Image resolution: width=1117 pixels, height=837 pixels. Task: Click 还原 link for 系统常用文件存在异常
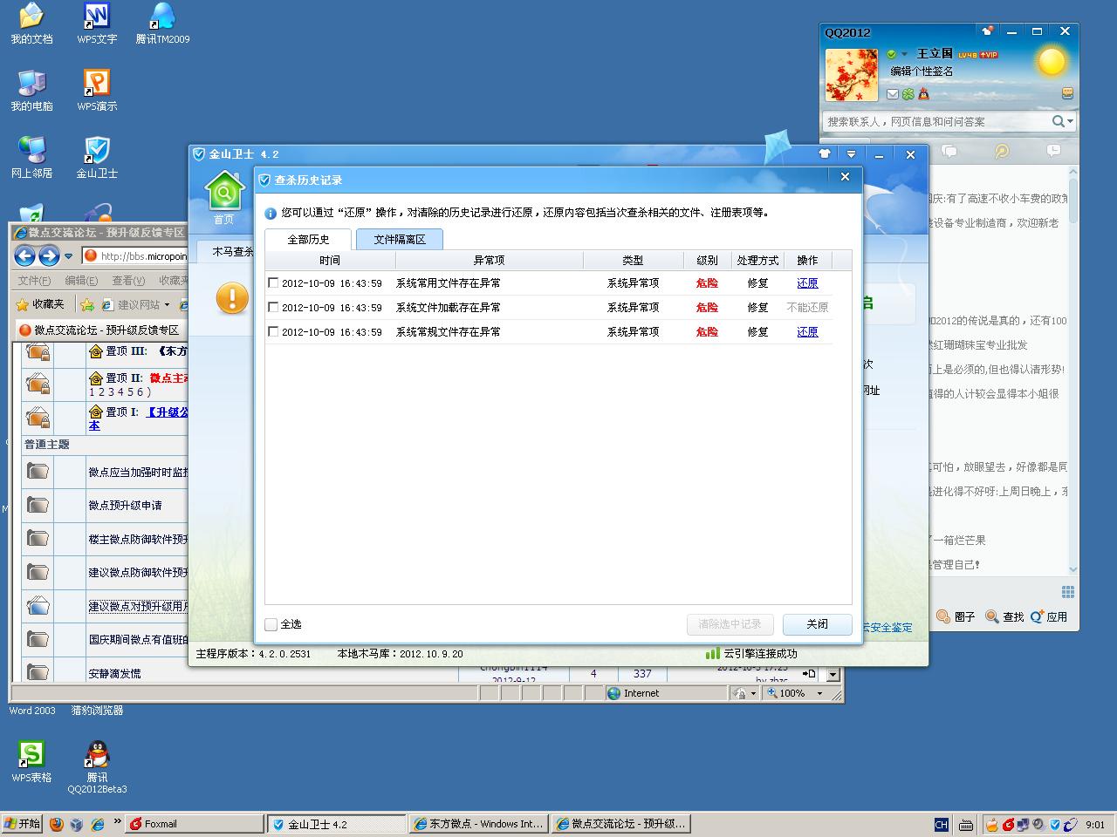(x=807, y=282)
